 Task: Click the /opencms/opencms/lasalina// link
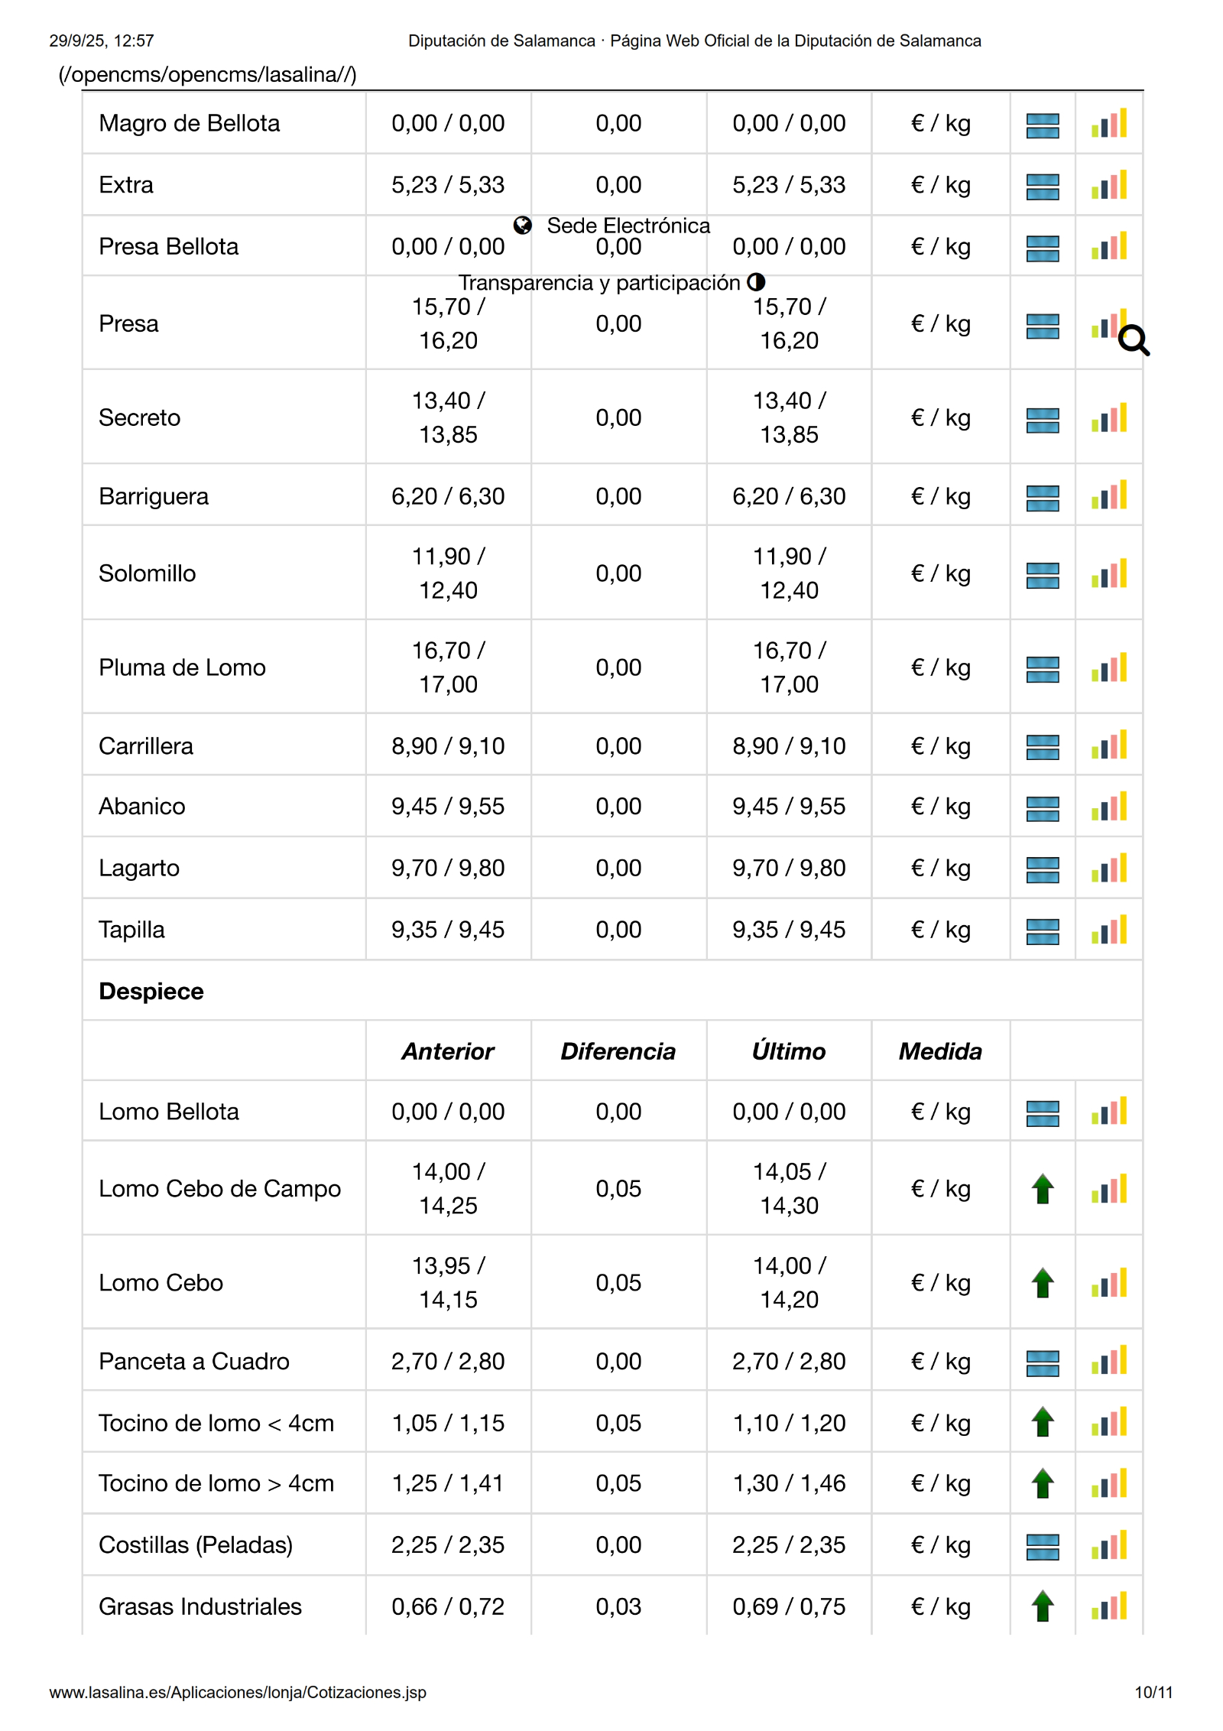[207, 74]
